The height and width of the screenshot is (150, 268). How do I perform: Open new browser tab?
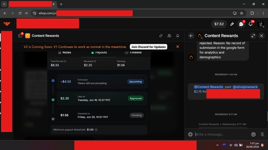point(61,4)
